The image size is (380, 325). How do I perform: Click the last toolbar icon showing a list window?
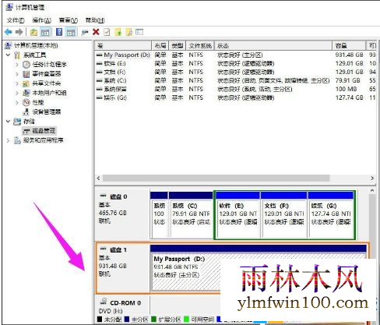tap(139, 32)
